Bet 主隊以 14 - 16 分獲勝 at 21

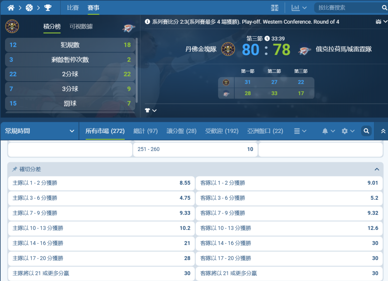pyautogui.click(x=101, y=243)
